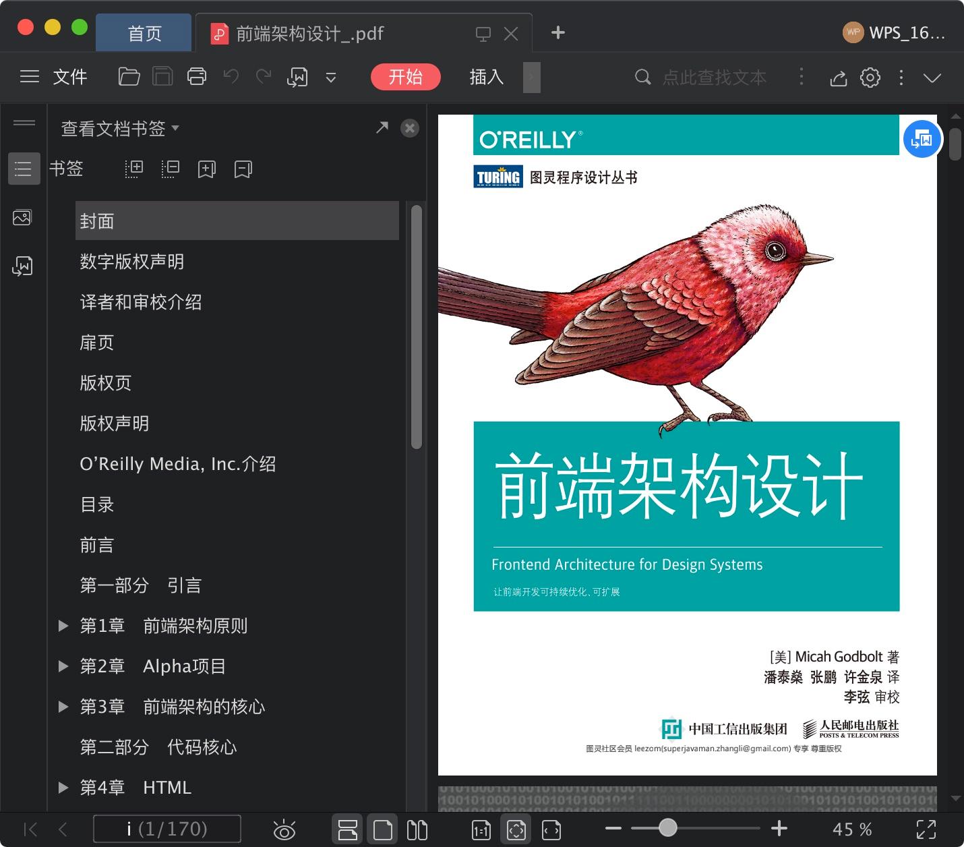Jump to the 目录 bookmark
This screenshot has width=964, height=847.
click(97, 504)
